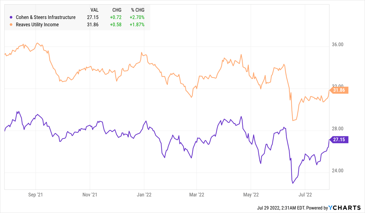Click the purple Cohen & Steers legend dot

click(11, 17)
